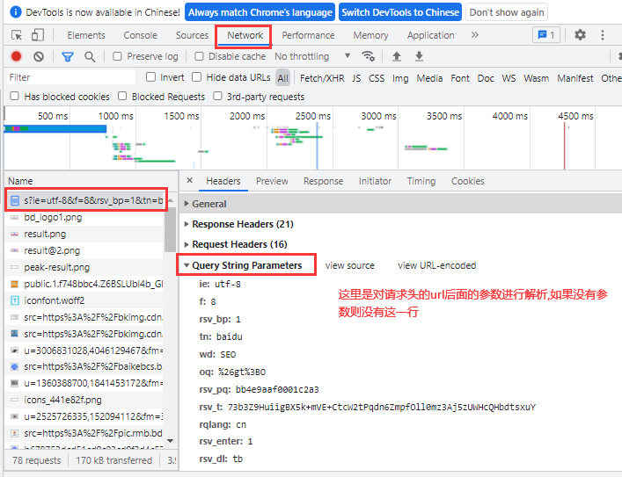
Task: Click Switch DevTools to Chinese
Action: (400, 12)
